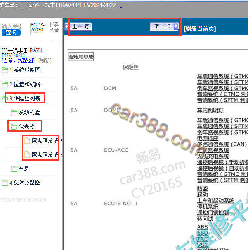248x250 pixels.
Task: Open the 停机系统 link
Action: [208, 207]
